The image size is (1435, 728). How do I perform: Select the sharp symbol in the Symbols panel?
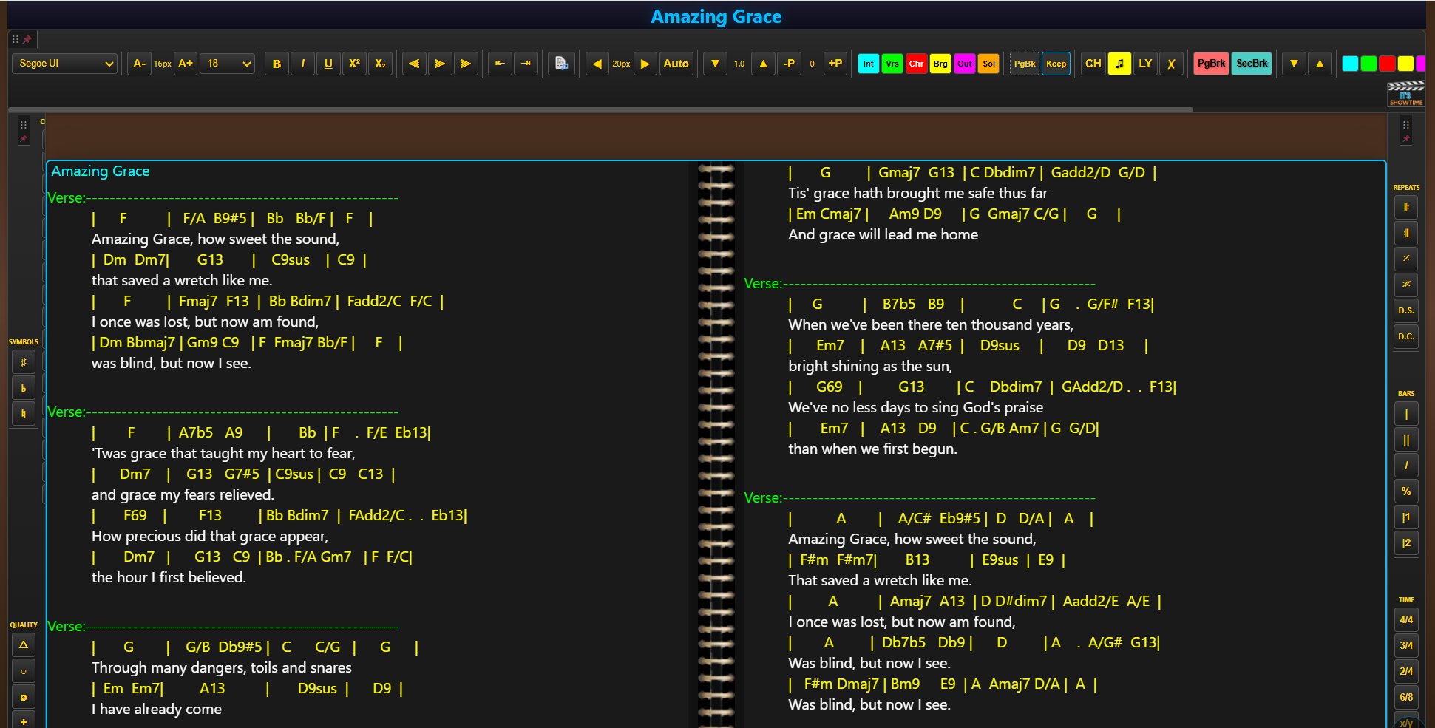[x=23, y=361]
